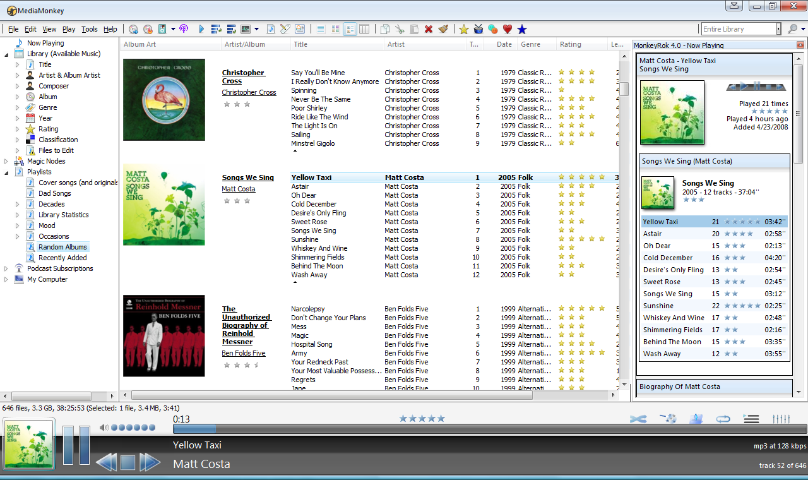
Task: Expand the Genre node in the tree
Action: pos(18,107)
